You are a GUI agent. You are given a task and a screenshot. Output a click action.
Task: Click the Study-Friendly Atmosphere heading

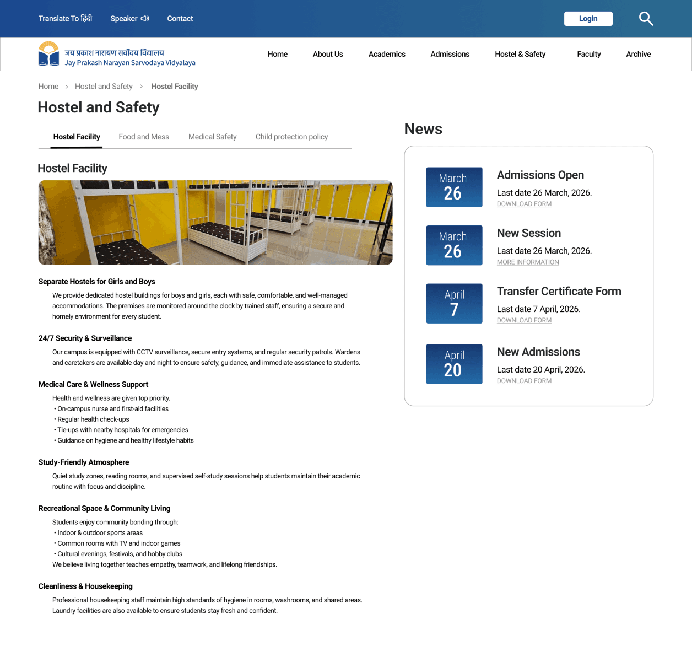click(84, 462)
